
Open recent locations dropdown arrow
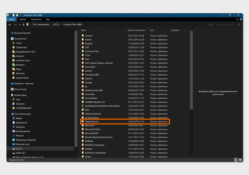[20, 25]
